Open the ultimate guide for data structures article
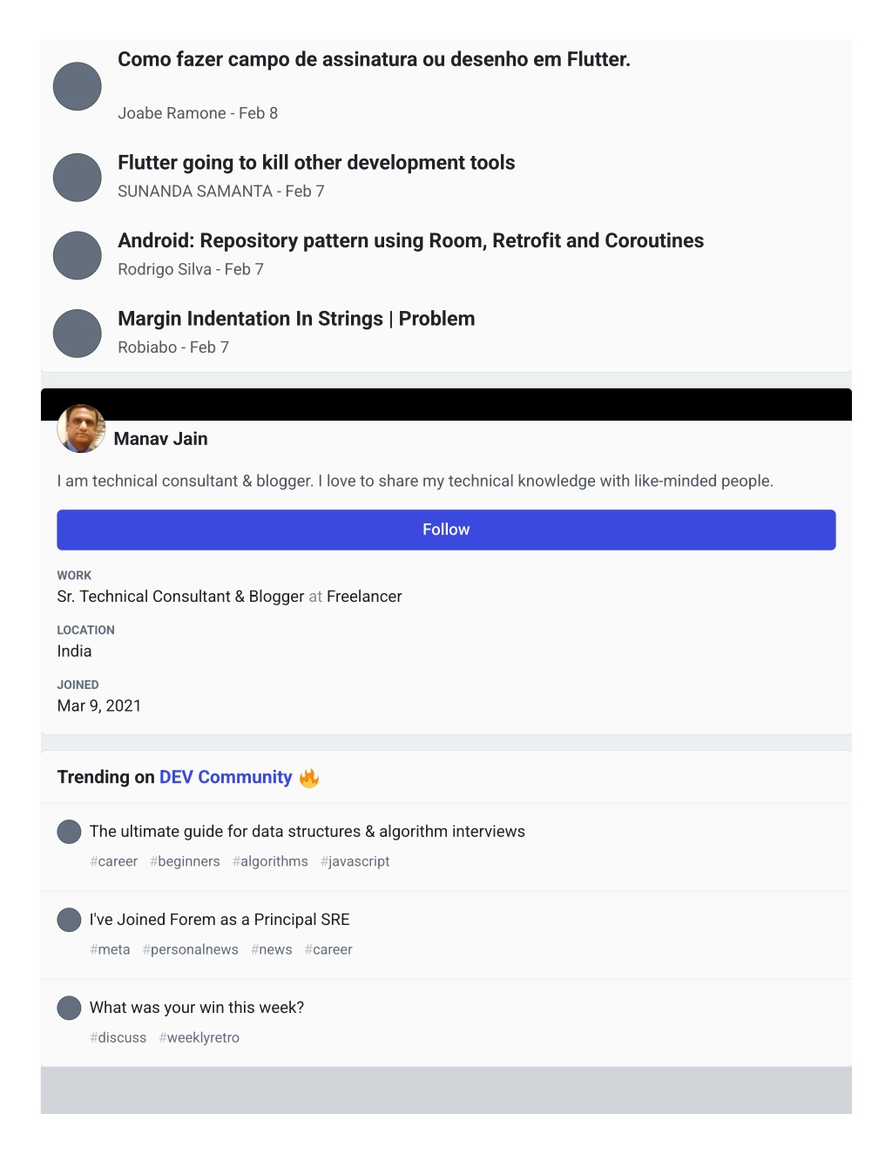892x1154 pixels. coord(307,832)
